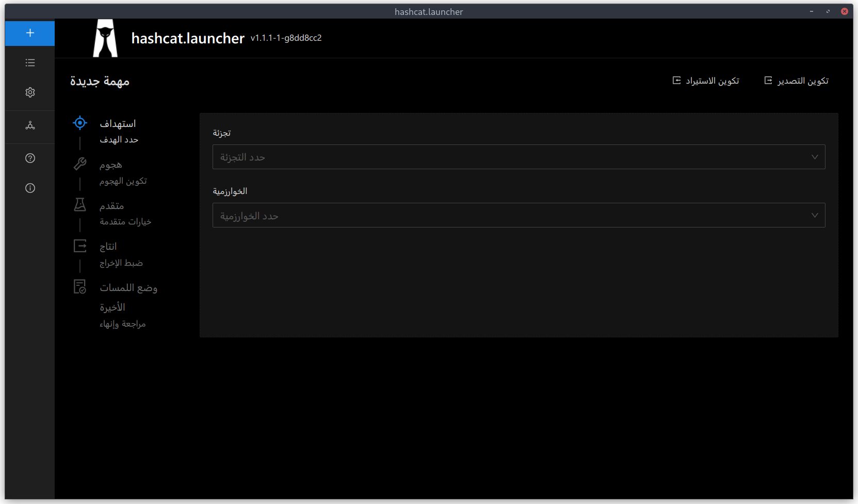Image resolution: width=858 pixels, height=504 pixels.
Task: Click the تجزئة field label
Action: pos(222,133)
